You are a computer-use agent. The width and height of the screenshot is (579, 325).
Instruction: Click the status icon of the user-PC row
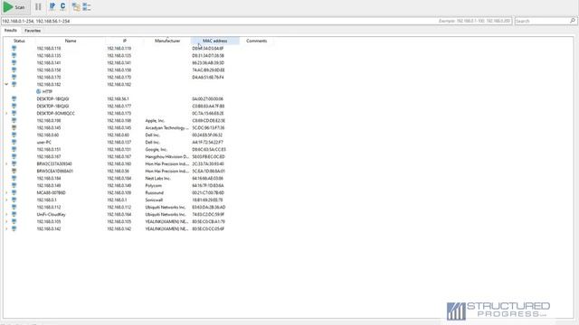pos(14,143)
